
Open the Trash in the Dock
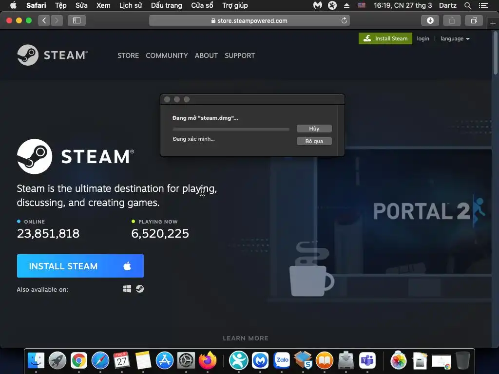(x=463, y=361)
